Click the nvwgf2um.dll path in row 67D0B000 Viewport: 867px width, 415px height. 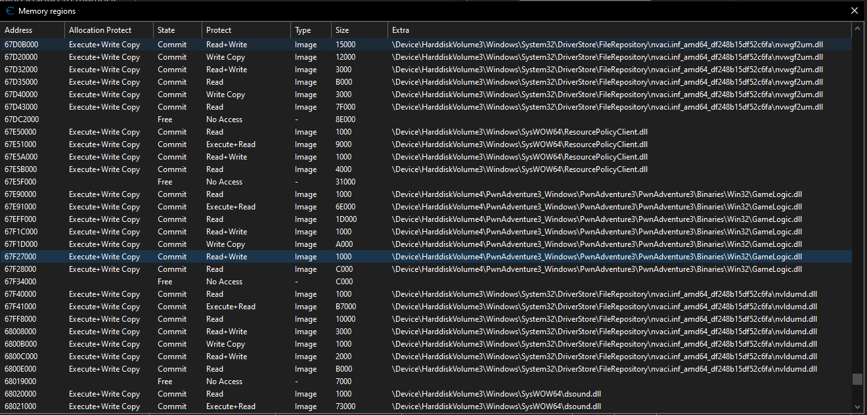coord(608,45)
